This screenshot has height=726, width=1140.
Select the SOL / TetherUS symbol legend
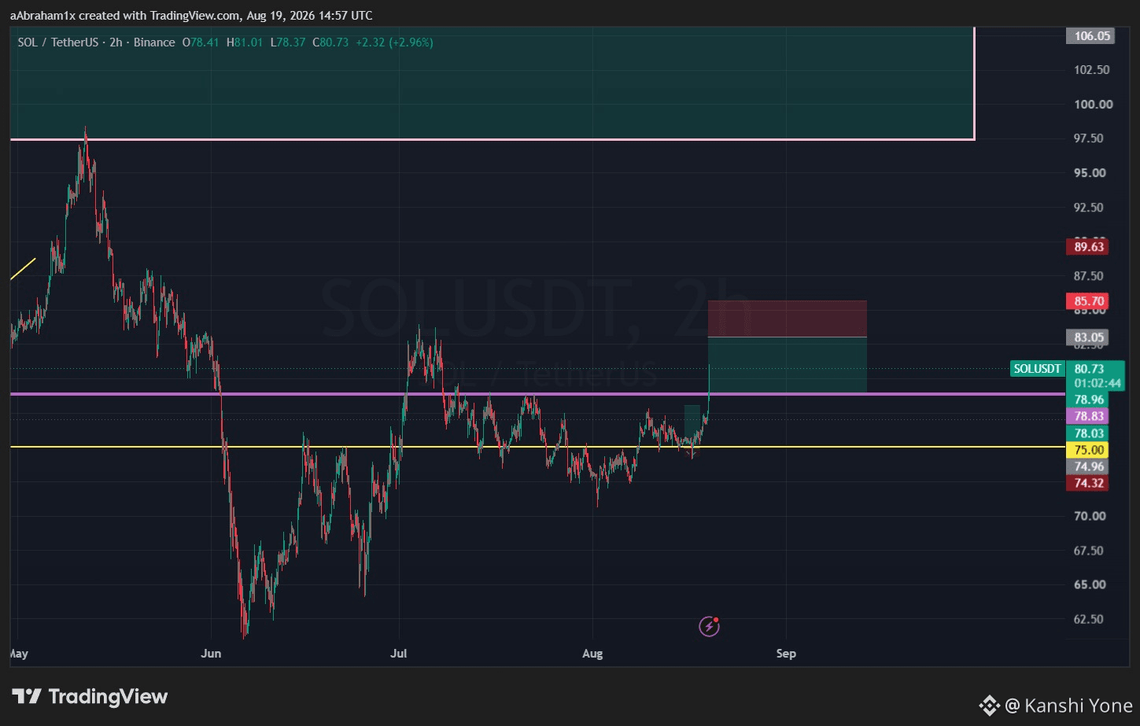click(x=97, y=42)
